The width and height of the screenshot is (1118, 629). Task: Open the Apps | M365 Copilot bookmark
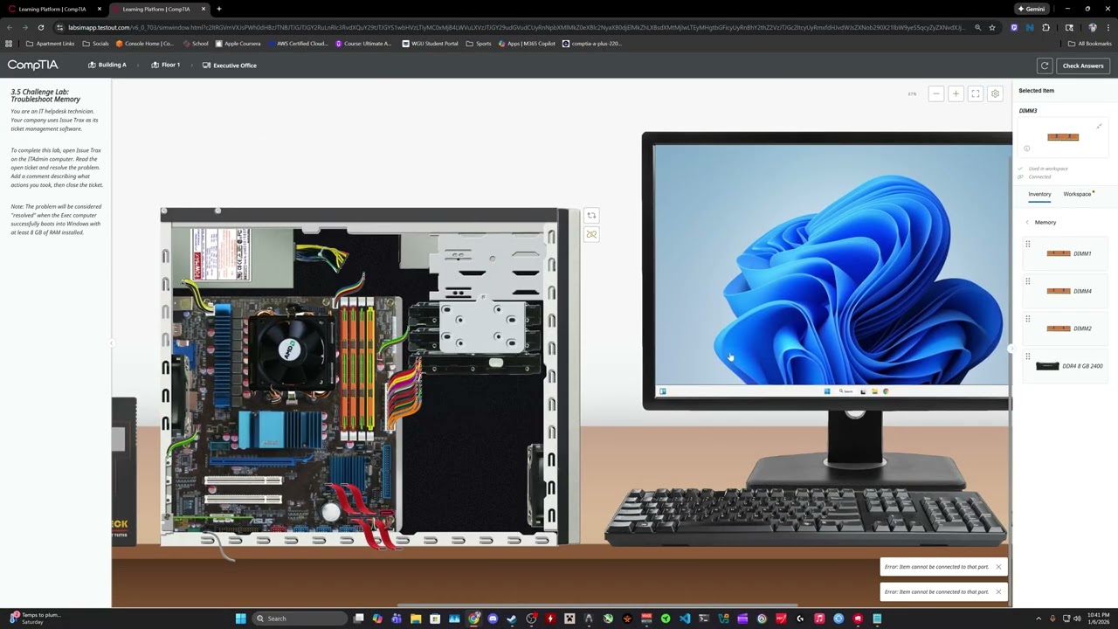click(x=527, y=44)
